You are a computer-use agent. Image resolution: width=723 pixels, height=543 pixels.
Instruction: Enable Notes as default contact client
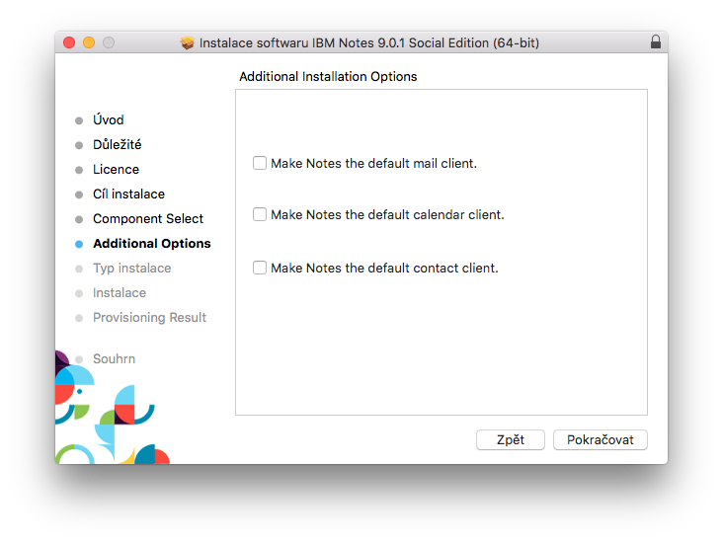point(260,268)
